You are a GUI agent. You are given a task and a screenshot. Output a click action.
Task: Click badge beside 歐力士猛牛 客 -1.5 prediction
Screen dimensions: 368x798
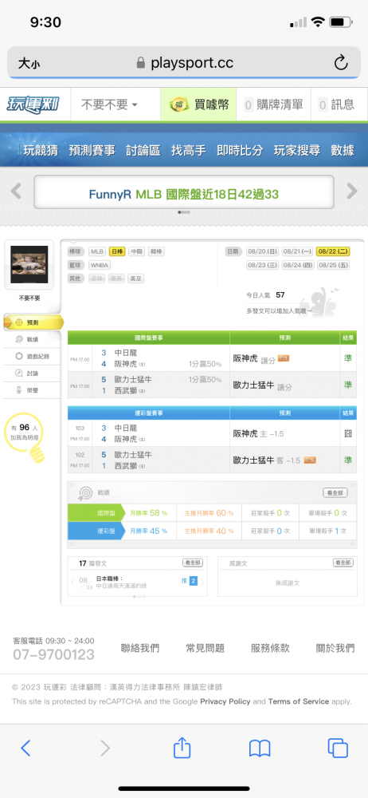(x=310, y=460)
